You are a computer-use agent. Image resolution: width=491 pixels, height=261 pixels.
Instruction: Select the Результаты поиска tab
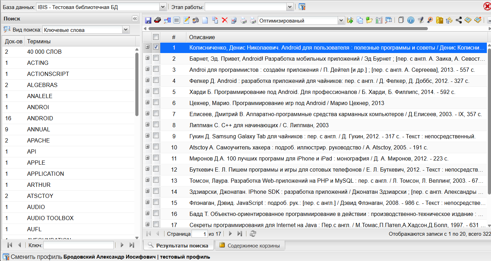tap(178, 245)
